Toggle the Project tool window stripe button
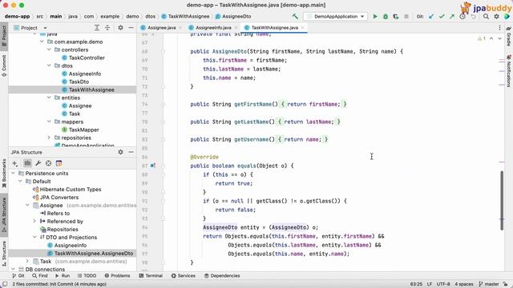The image size is (513, 288). click(x=4, y=36)
